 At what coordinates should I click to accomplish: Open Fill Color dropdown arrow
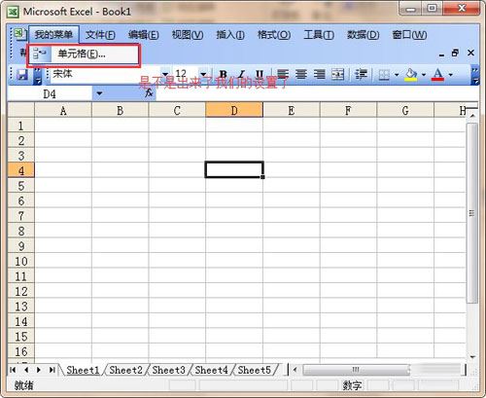click(x=424, y=75)
